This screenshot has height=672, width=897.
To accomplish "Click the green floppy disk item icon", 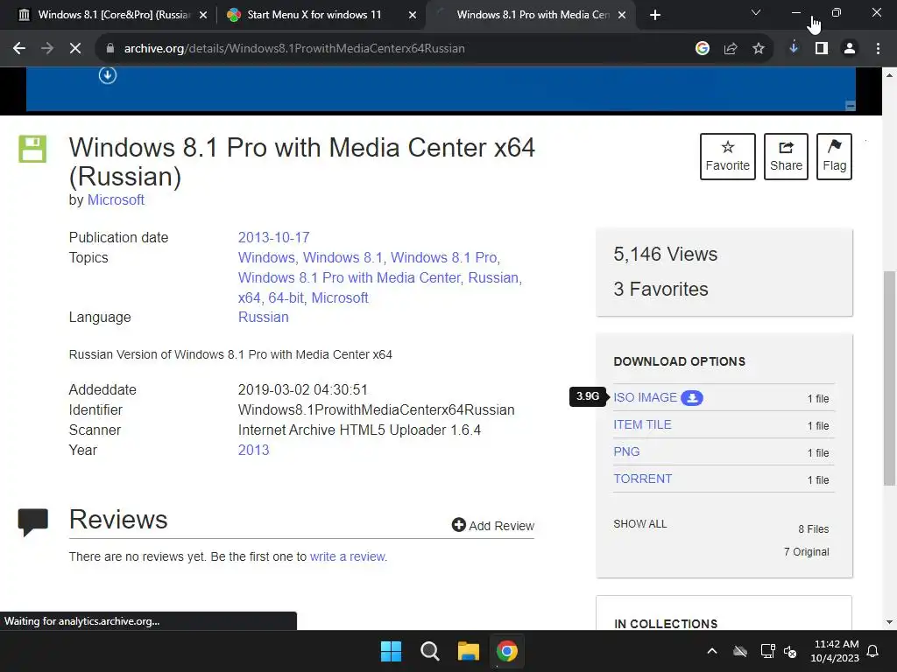I will [32, 149].
